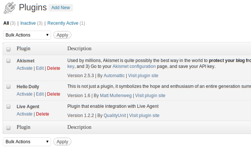Screen dimensions: 251x158
Task: Click the bottom Plugin column footer label
Action: click(24, 127)
